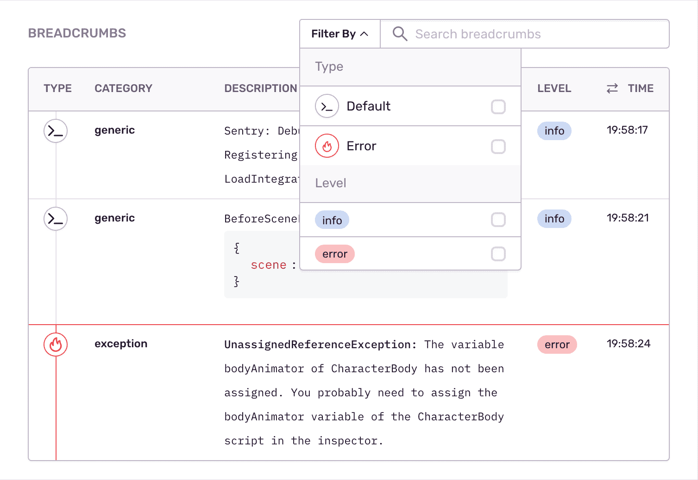Screen dimensions: 698x480
Task: Enable the error level filter checkbox
Action: pyautogui.click(x=498, y=254)
